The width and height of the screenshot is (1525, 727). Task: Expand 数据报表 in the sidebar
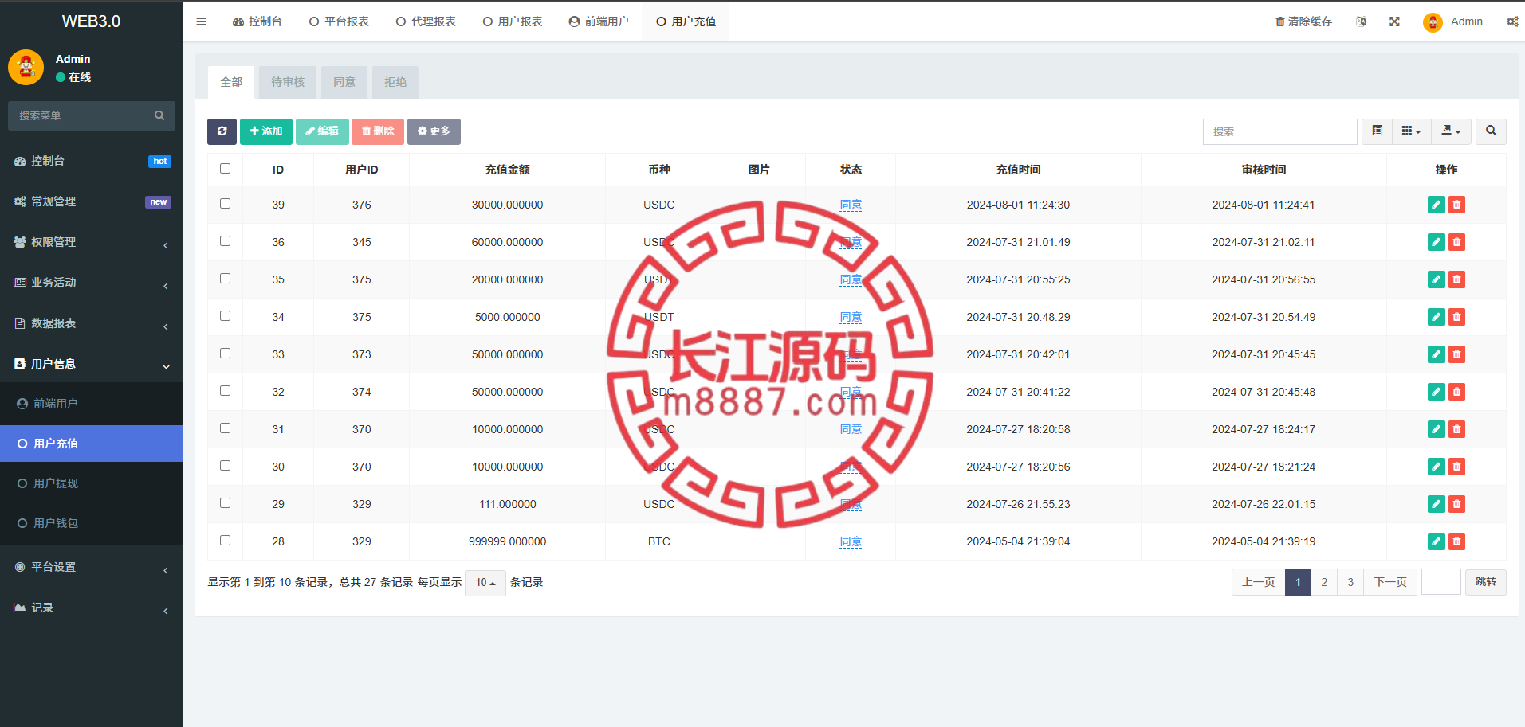pyautogui.click(x=92, y=323)
